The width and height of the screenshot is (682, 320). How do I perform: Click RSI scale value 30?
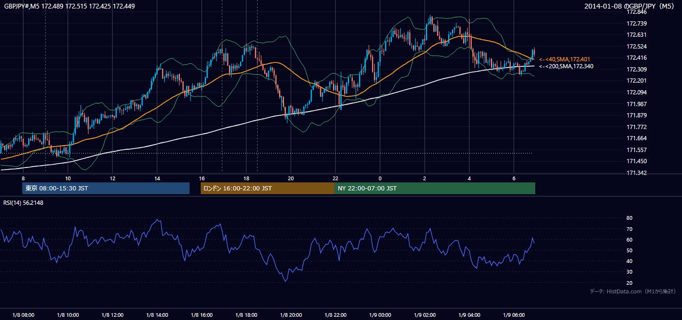(629, 272)
